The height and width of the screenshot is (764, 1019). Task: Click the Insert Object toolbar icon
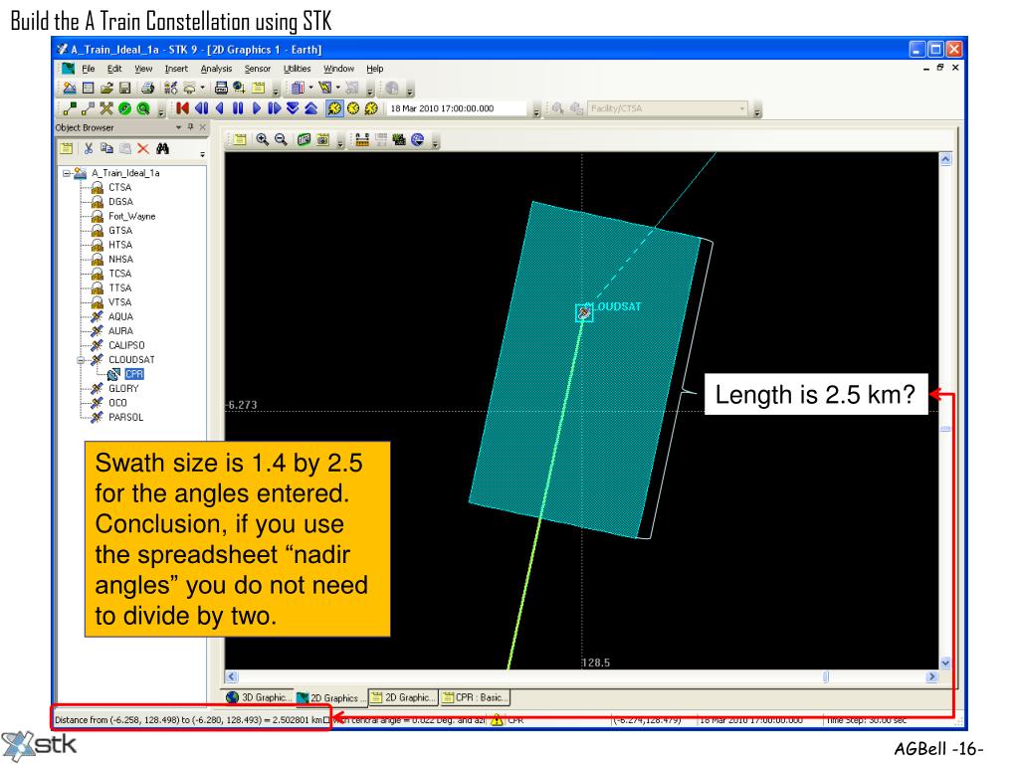[171, 88]
